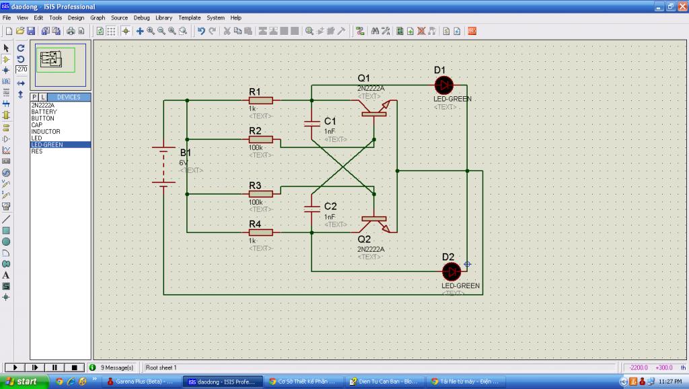Click the rotation angle input field
Image resolution: width=689 pixels, height=389 pixels.
pyautogui.click(x=21, y=69)
